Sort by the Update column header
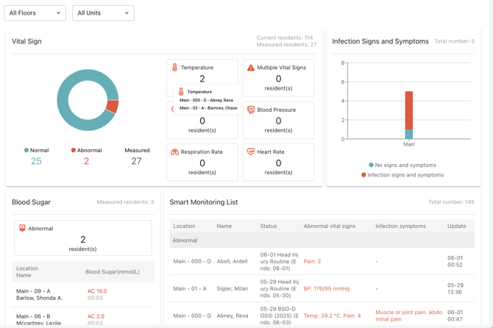The image size is (493, 328). point(456,226)
